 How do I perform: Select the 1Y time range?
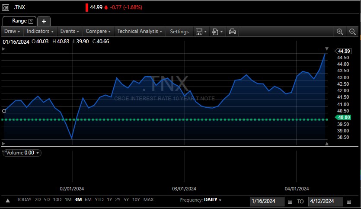[x=109, y=199]
